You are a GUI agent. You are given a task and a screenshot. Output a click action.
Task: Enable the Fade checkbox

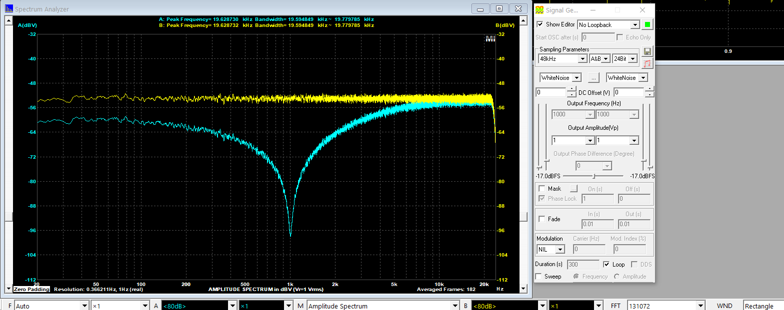[x=541, y=219]
